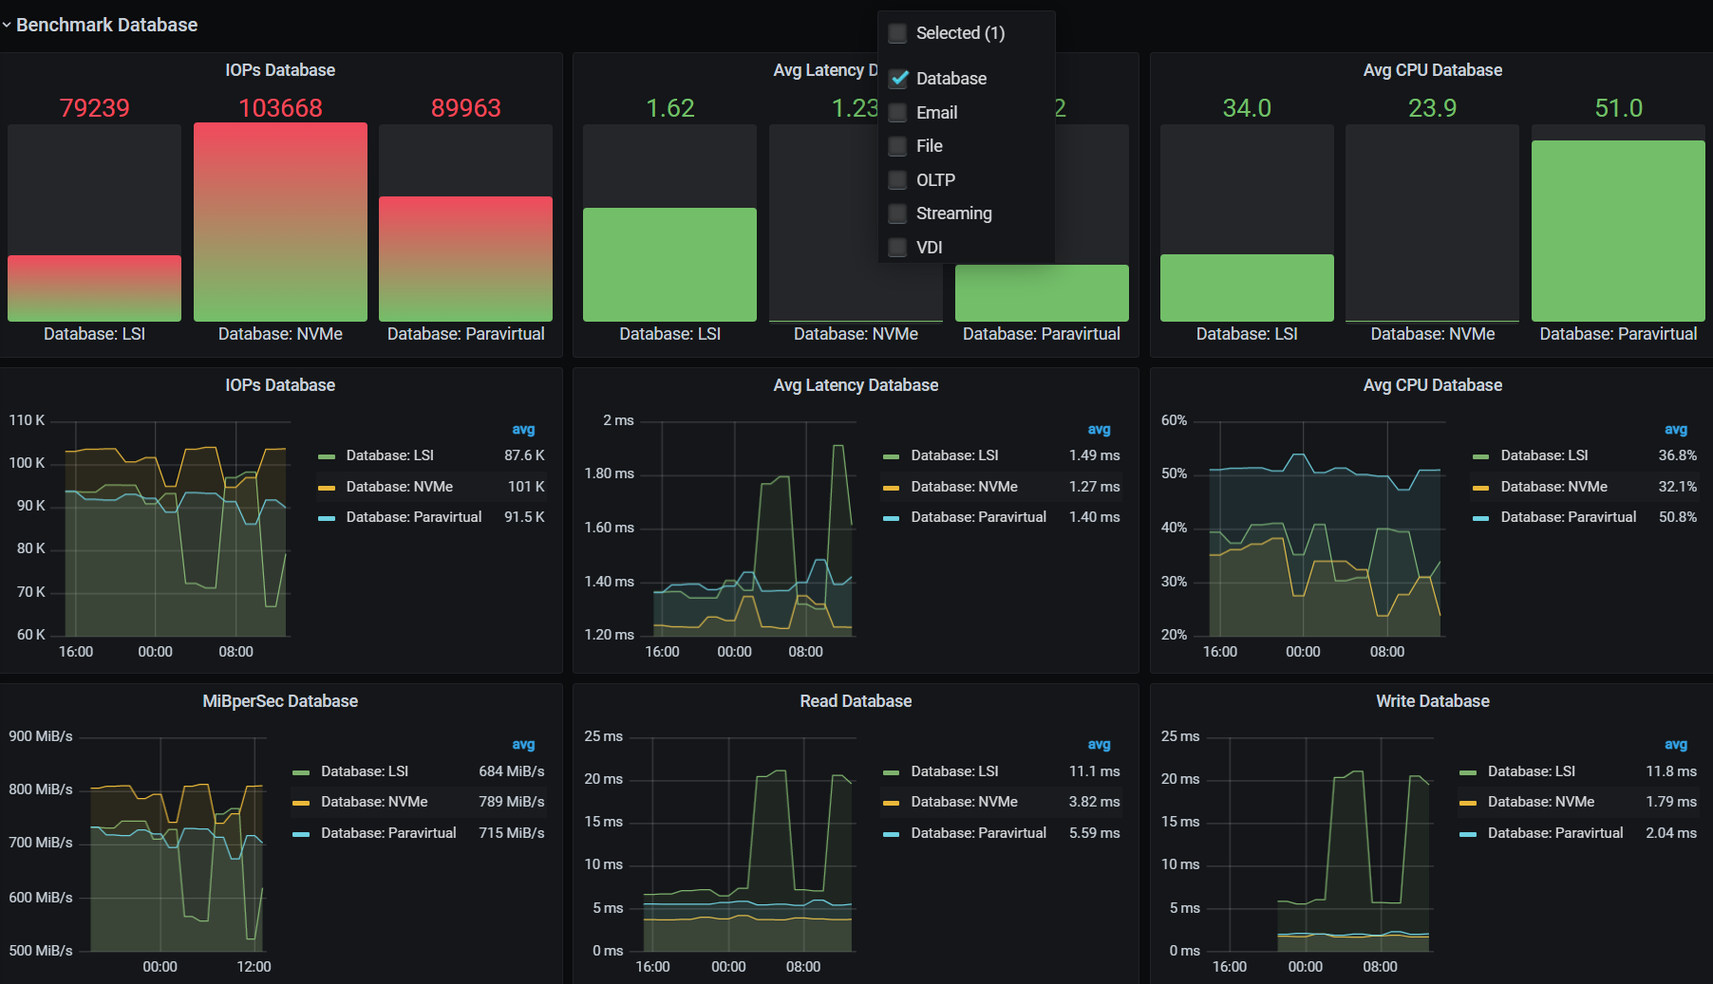Open color picker for Database: NVMe in MiBperSec legend

pos(302,802)
